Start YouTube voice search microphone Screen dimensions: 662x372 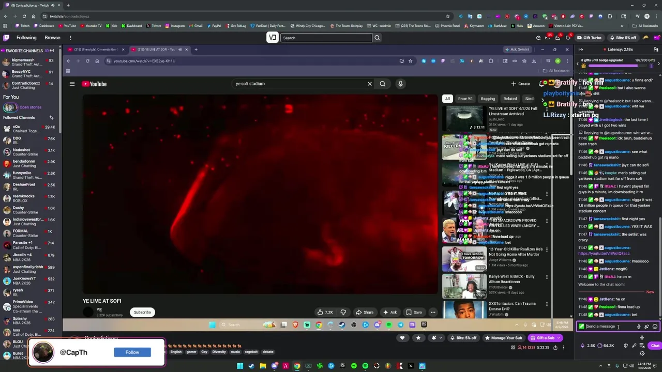pyautogui.click(x=400, y=84)
